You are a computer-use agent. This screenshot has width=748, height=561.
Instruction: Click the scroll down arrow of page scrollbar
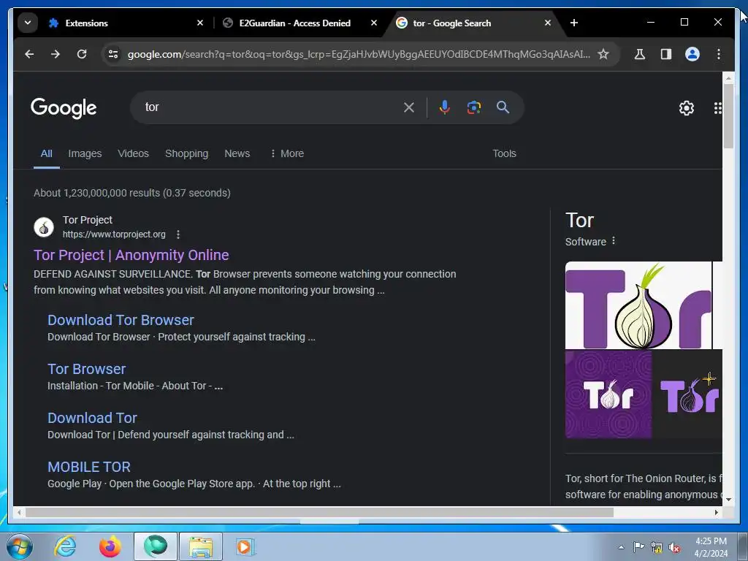(728, 500)
